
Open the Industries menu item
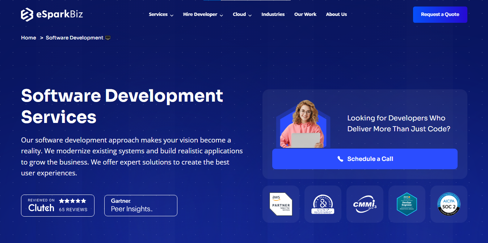point(273,14)
